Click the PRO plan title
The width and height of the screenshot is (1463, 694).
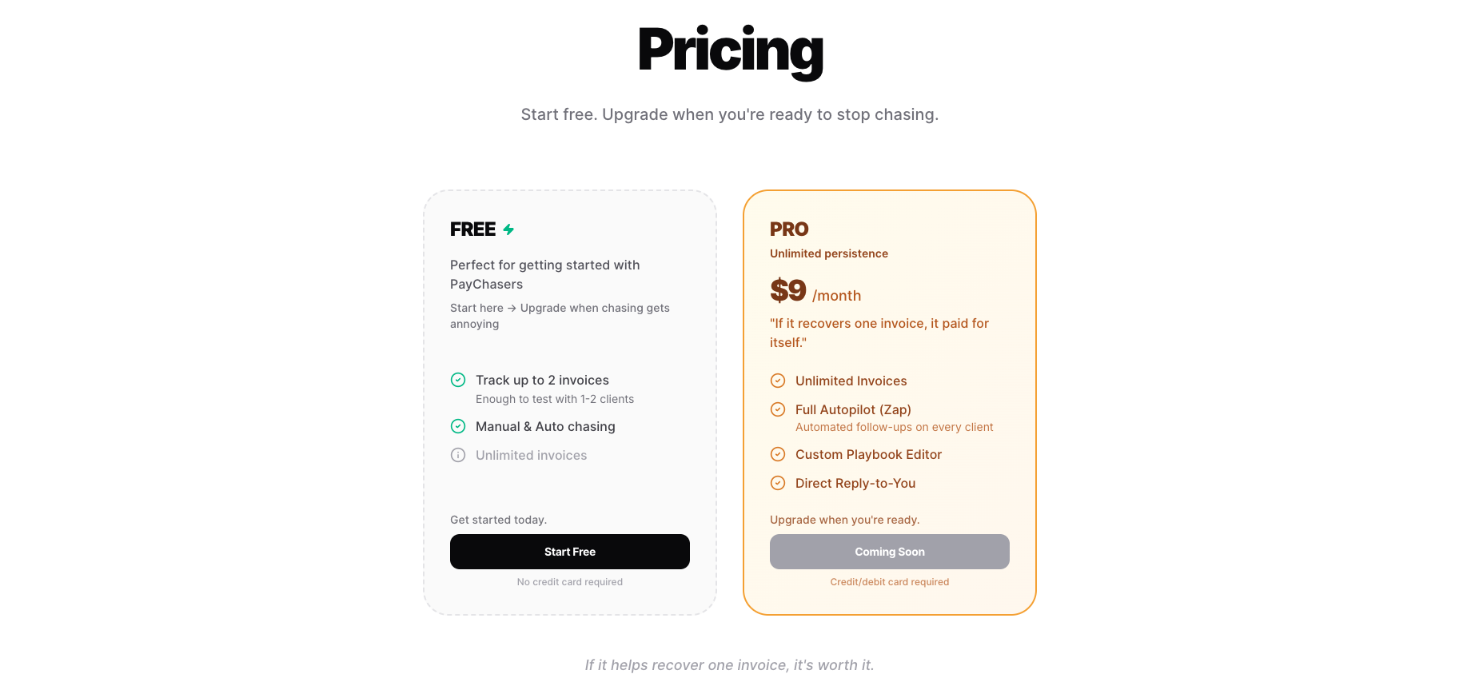789,229
